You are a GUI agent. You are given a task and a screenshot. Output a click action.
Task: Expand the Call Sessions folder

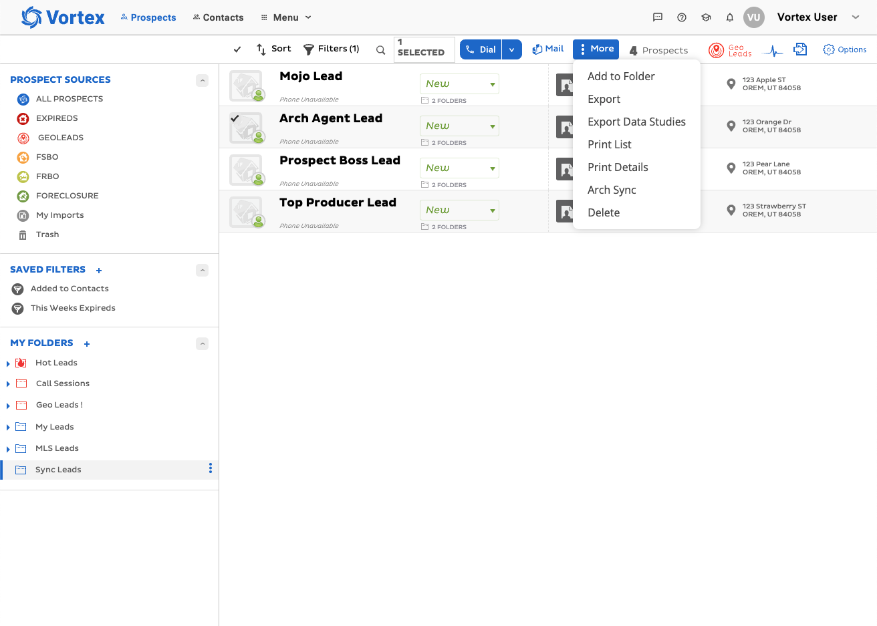click(8, 384)
